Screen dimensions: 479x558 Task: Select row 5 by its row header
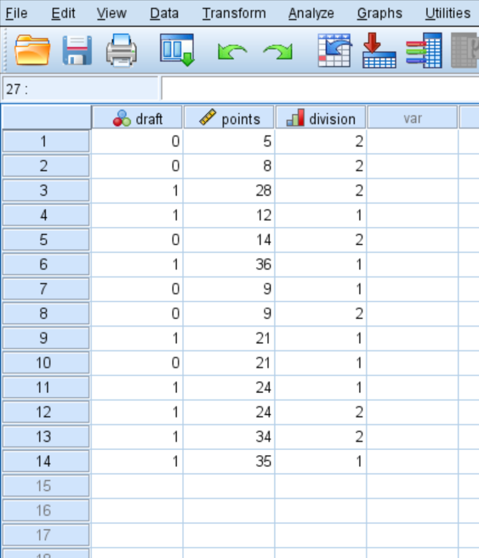(x=46, y=239)
